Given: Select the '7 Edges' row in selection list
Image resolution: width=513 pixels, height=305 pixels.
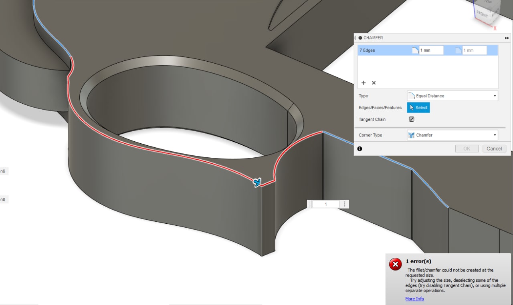Looking at the screenshot, I should coord(428,50).
